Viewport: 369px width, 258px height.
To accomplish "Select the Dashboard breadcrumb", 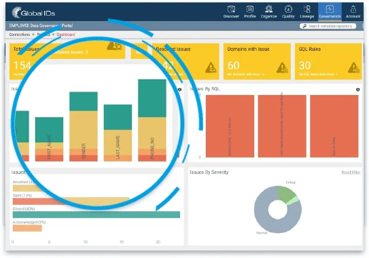I will pos(66,35).
